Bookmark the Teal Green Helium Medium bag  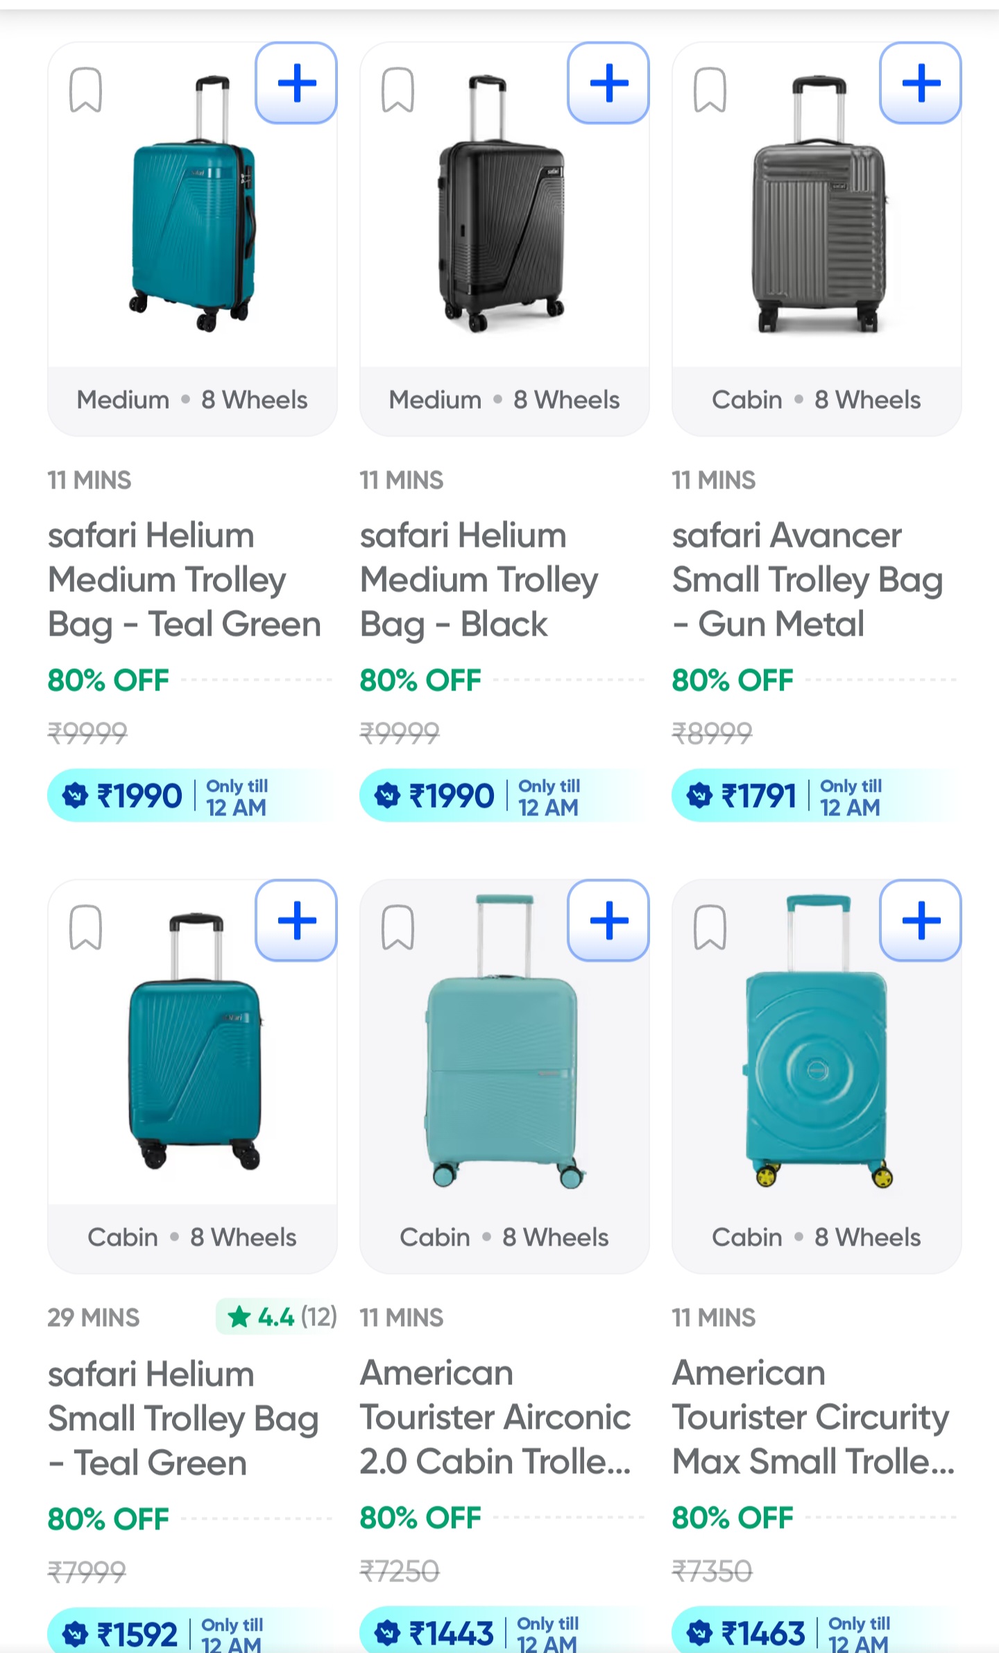pyautogui.click(x=86, y=90)
